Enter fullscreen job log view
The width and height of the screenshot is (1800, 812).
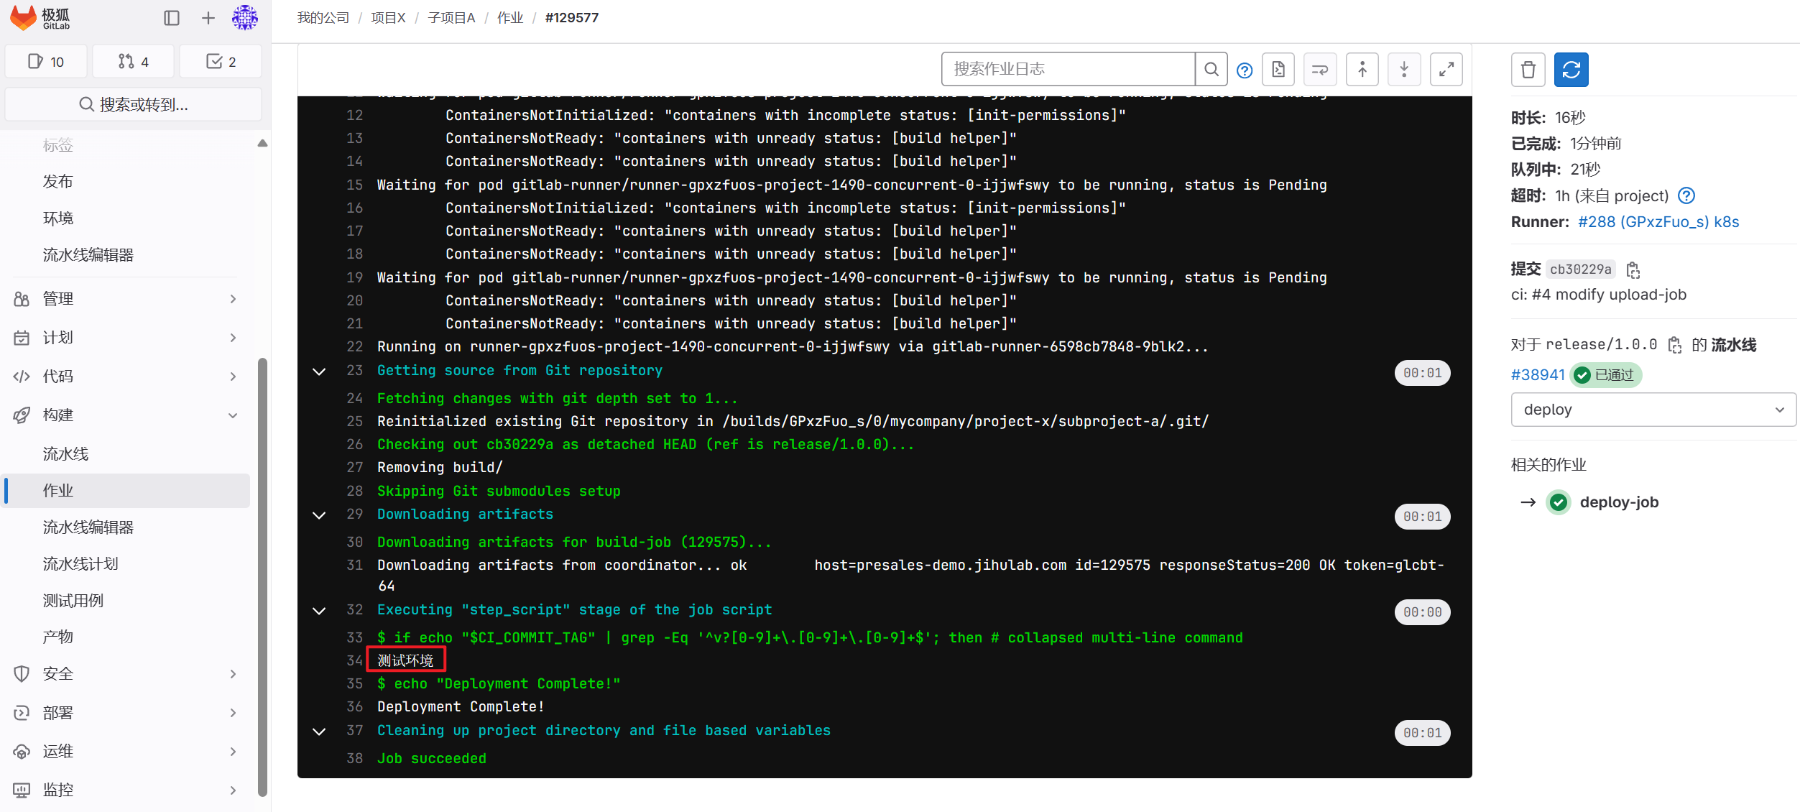click(1446, 69)
